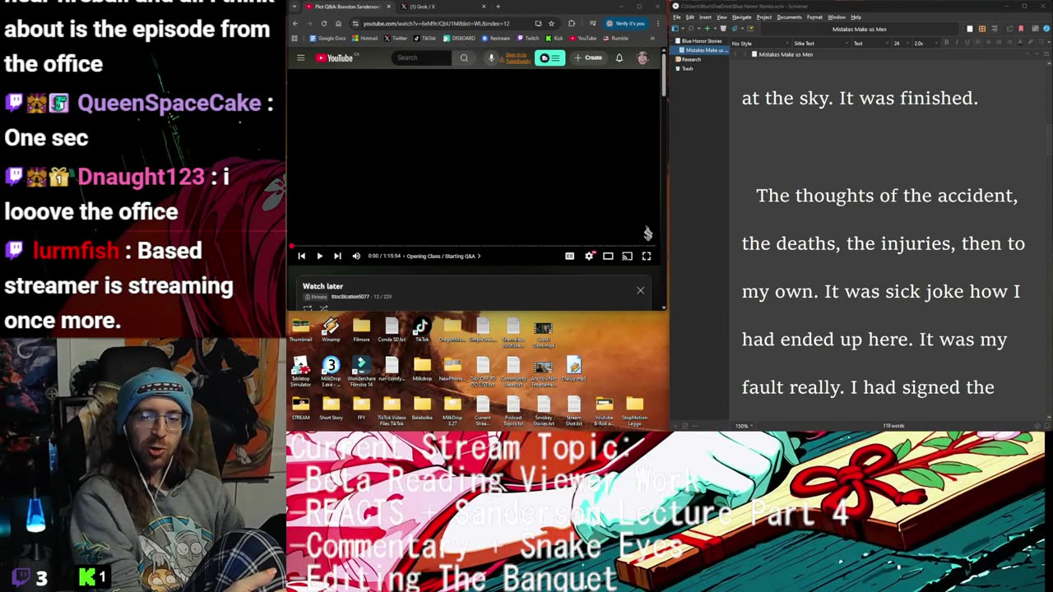Open the Winamp desktop shortcut
The height and width of the screenshot is (592, 1053).
pos(331,331)
